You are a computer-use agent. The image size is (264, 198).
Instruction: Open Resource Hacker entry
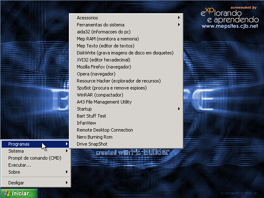[126, 81]
